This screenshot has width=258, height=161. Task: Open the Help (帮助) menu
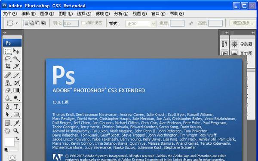click(177, 14)
